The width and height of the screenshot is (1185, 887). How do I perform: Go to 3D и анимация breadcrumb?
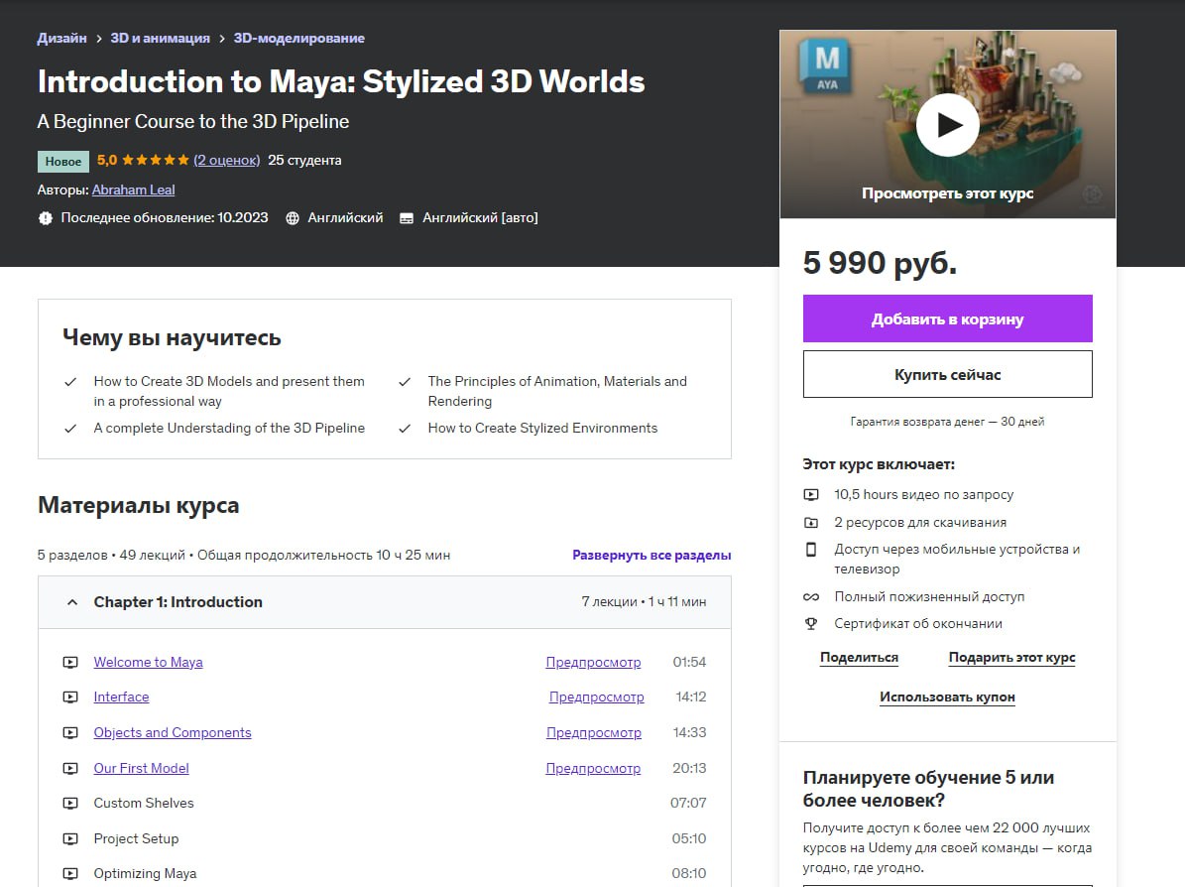(x=160, y=38)
